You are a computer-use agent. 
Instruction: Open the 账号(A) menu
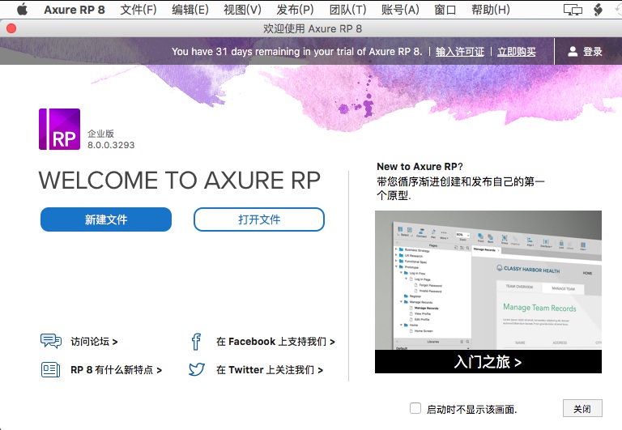[x=400, y=10]
